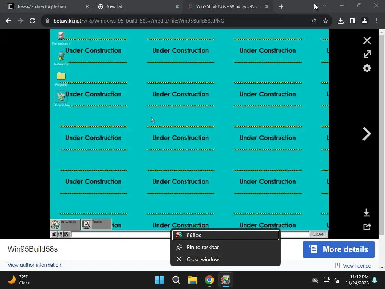Close the Win95Build58s tab

click(267, 7)
